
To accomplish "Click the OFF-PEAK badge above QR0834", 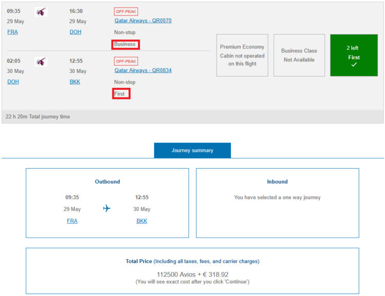I will coord(126,61).
